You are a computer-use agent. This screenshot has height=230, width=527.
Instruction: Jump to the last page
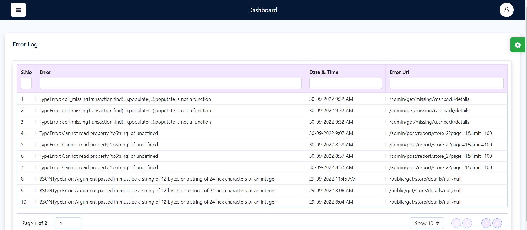[497, 223]
